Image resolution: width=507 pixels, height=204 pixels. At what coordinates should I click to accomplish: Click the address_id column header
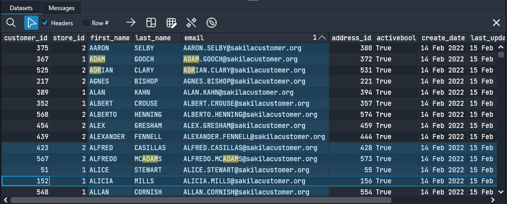(x=351, y=38)
